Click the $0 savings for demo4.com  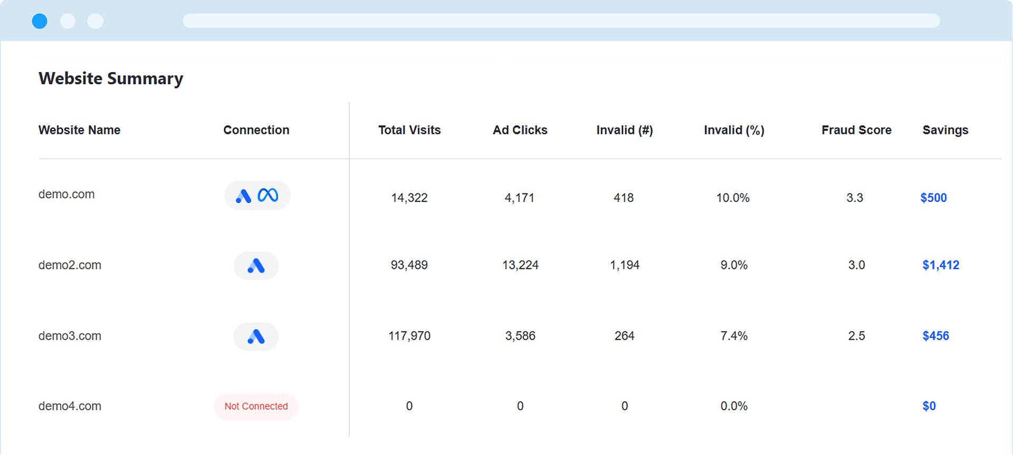(x=929, y=406)
